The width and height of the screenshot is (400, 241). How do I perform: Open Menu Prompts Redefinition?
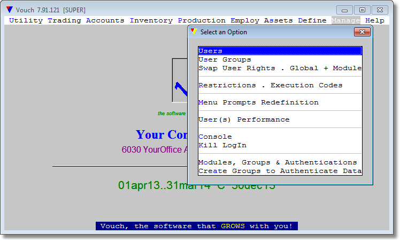pos(280,102)
